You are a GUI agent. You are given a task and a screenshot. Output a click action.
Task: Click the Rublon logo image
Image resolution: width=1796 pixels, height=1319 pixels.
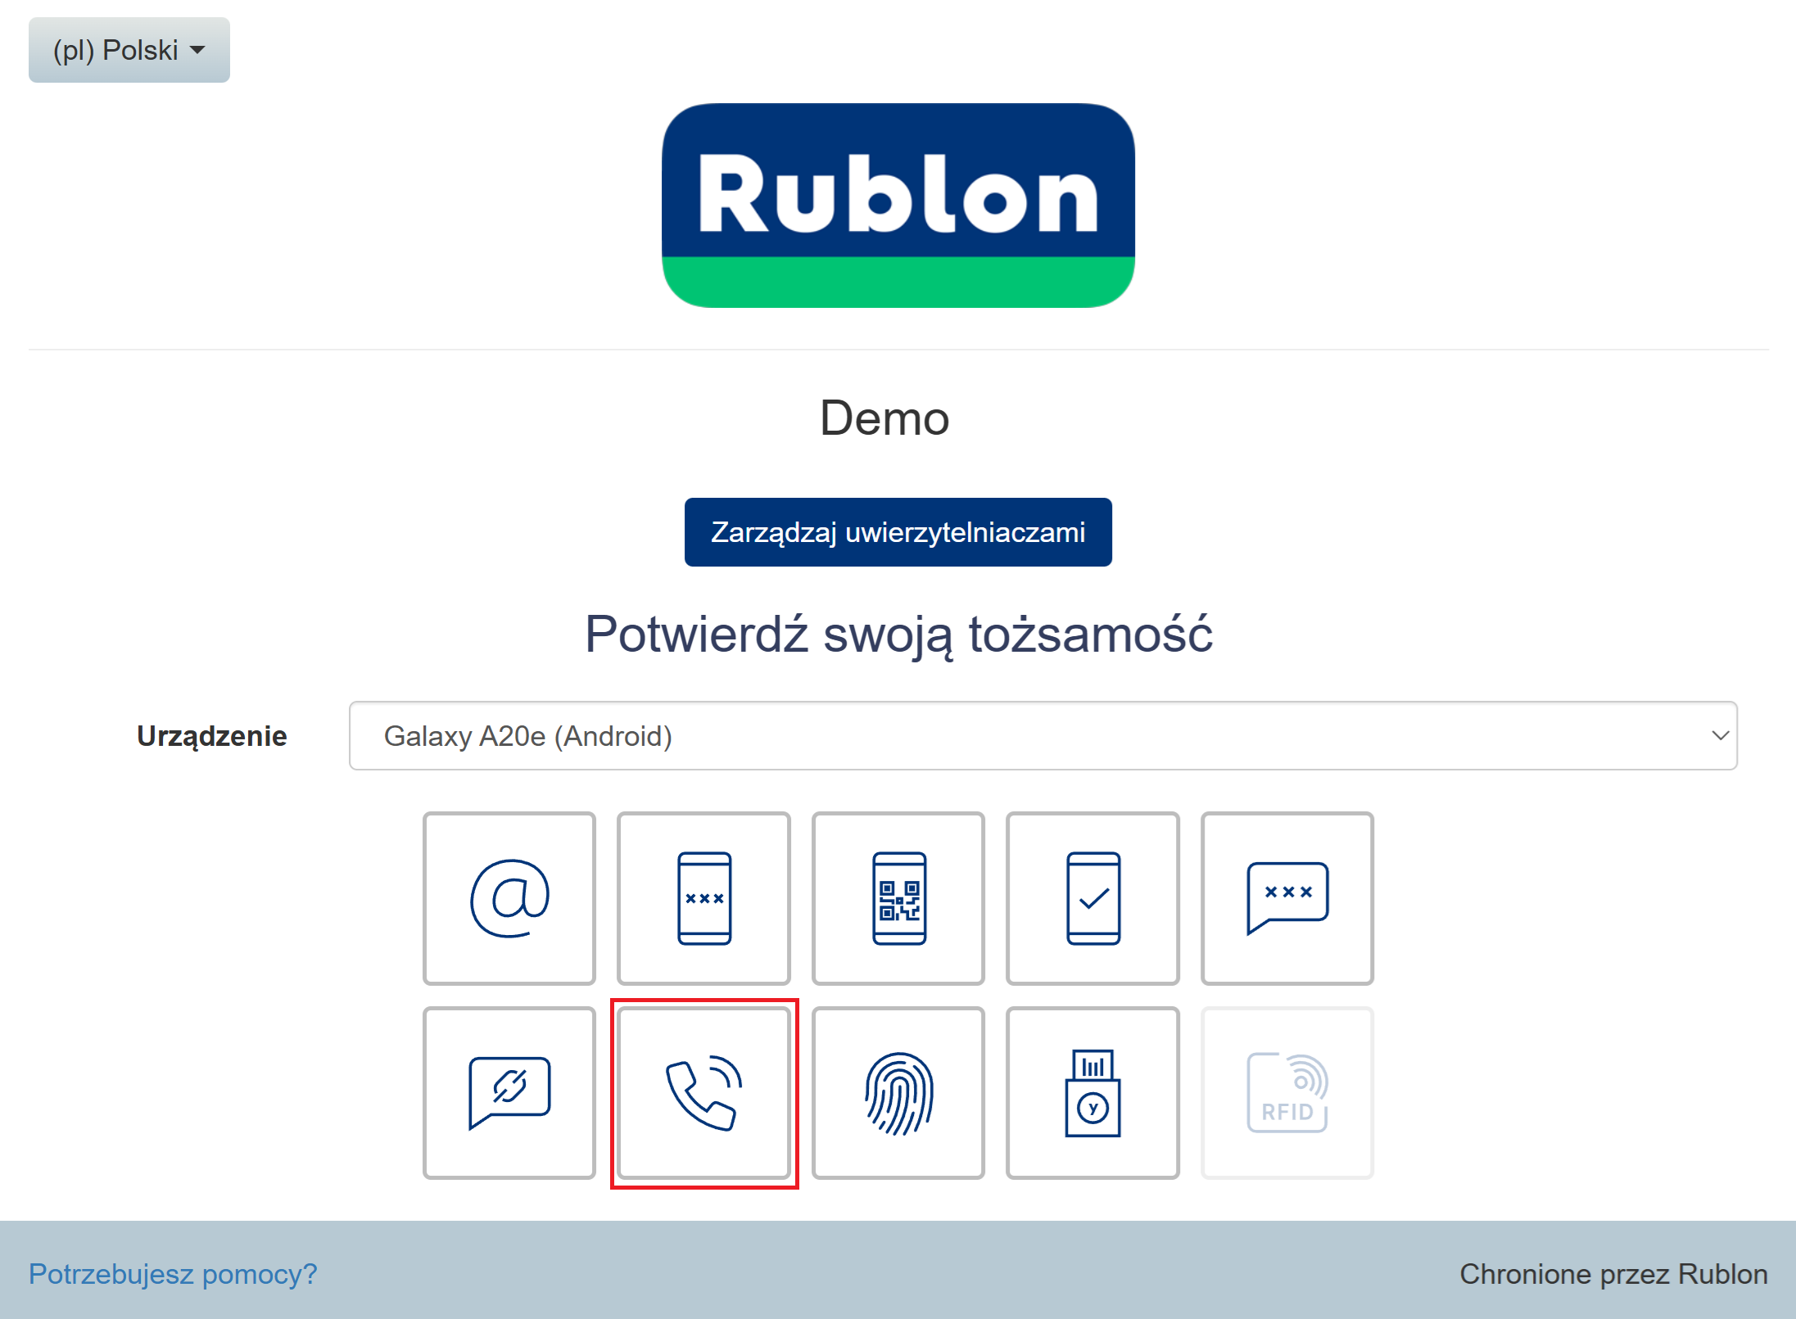point(898,206)
